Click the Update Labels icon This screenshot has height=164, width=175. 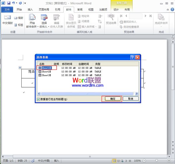coord(99,27)
